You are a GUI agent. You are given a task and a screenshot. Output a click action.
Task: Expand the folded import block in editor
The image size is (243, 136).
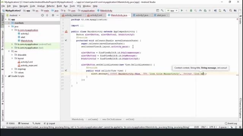[x=82, y=26]
